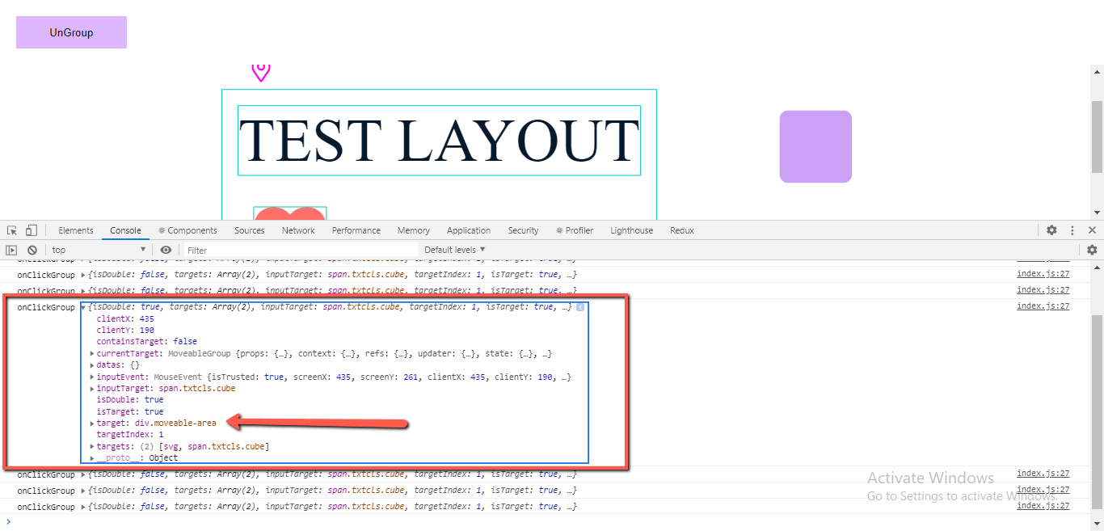This screenshot has width=1104, height=531.
Task: Open the JavaScript context dropdown showing top
Action: tap(99, 251)
